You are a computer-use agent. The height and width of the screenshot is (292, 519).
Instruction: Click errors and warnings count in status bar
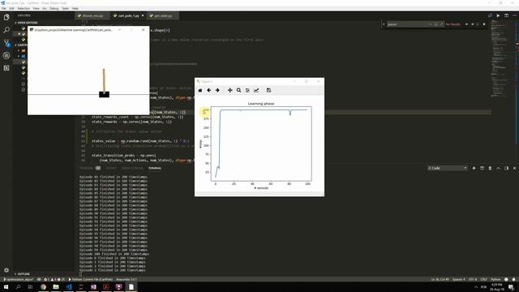tap(54, 279)
